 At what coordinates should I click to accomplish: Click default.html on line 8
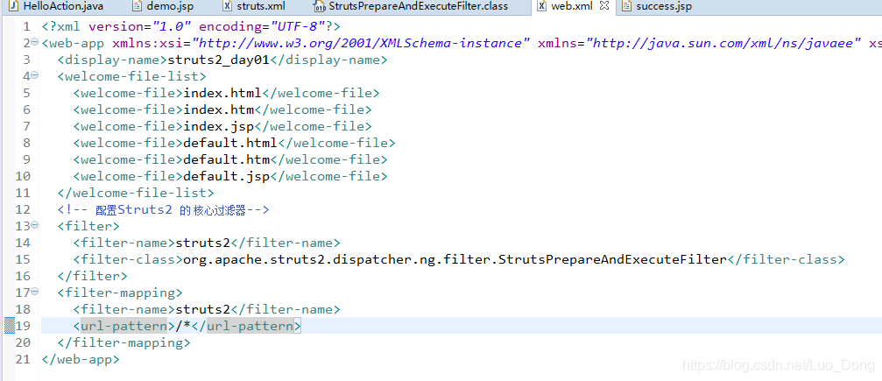230,143
